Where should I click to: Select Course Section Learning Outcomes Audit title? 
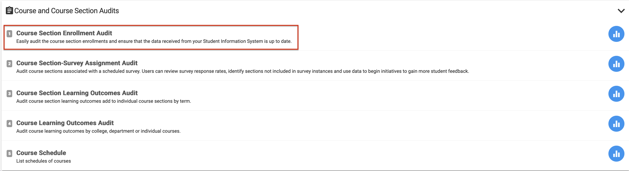77,93
